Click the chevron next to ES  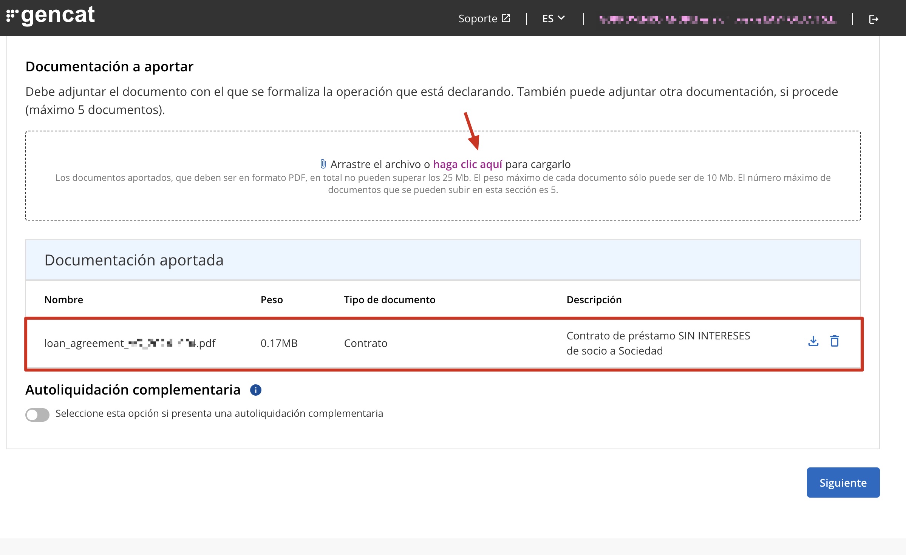point(561,18)
